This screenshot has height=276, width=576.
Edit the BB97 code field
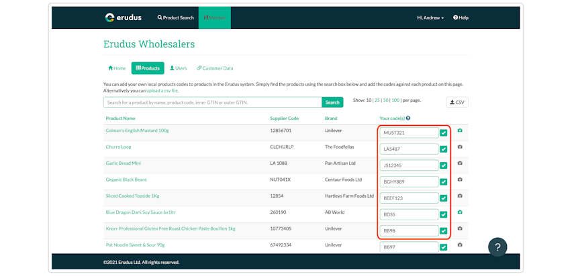410,247
